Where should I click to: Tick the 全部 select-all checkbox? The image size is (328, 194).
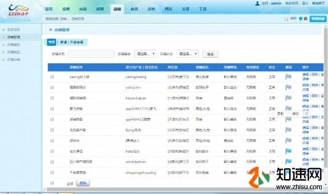[52, 183]
